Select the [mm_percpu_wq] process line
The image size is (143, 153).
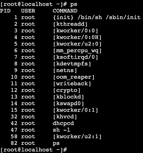coord(77,51)
